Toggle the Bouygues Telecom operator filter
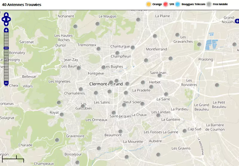The height and width of the screenshot is (166, 239). [178, 4]
